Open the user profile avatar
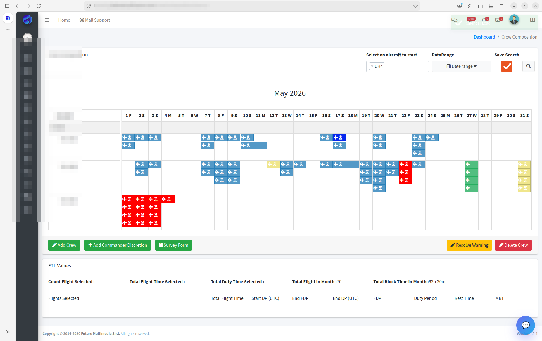Screen dimensions: 542x341 (x=514, y=20)
